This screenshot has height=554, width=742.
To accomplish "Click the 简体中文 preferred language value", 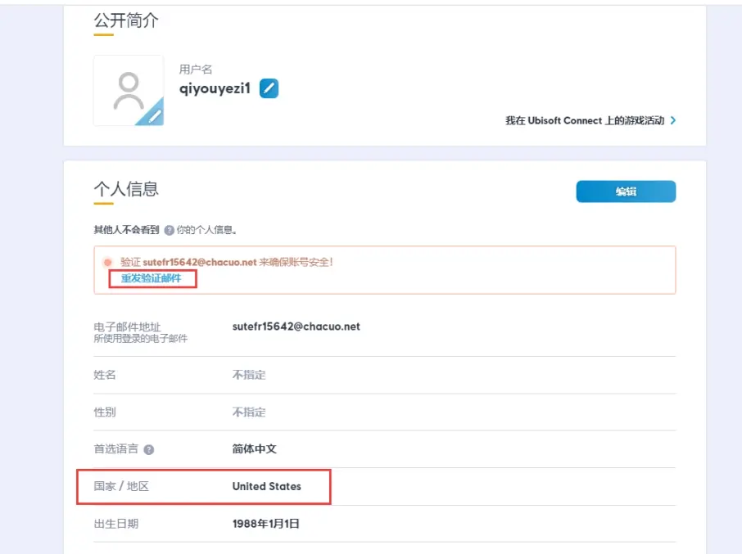I will click(255, 449).
